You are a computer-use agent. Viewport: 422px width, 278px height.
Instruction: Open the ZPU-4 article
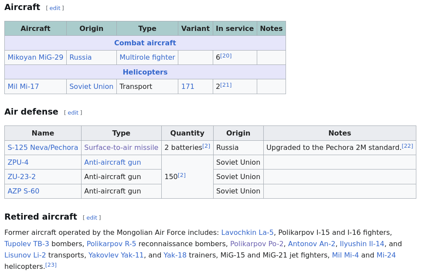pos(18,162)
